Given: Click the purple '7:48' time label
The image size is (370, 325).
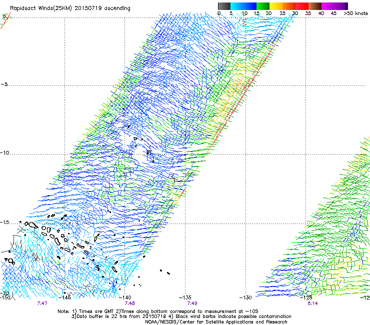Looking at the screenshot, I should pos(130,303).
